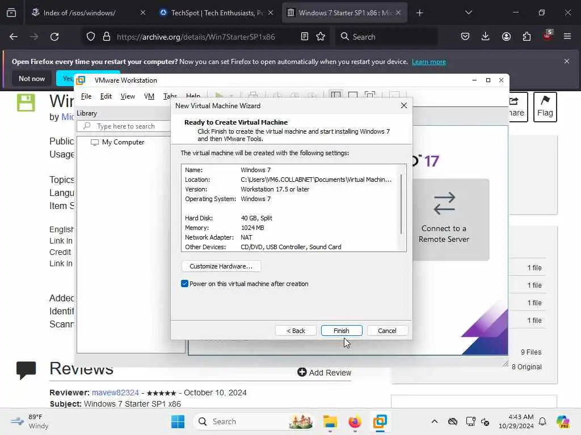Open the Firefox extensions puzzle icon
Viewport: 581px width, 435px height.
pyautogui.click(x=527, y=37)
